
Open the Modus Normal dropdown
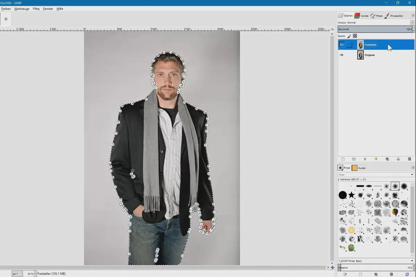412,23
